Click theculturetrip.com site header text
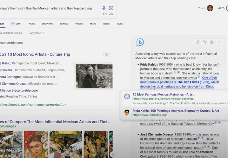This screenshot has width=228, height=158. point(11,43)
